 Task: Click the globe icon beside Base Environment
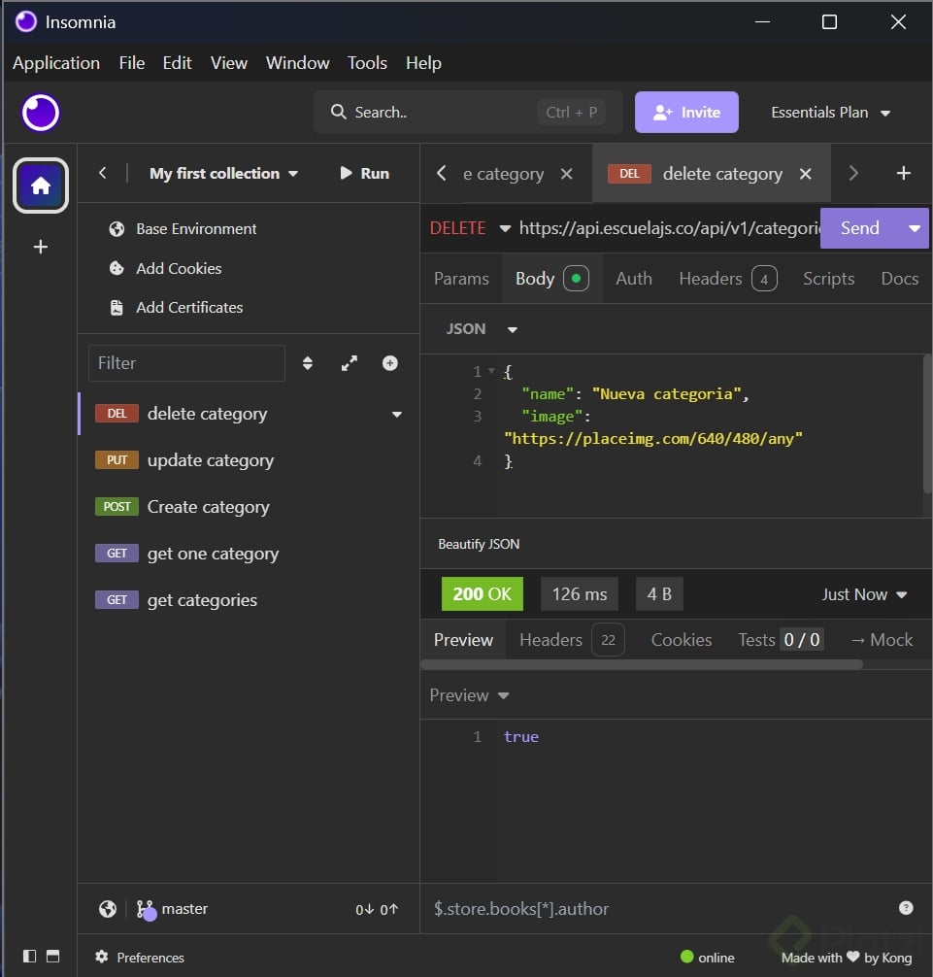117,229
